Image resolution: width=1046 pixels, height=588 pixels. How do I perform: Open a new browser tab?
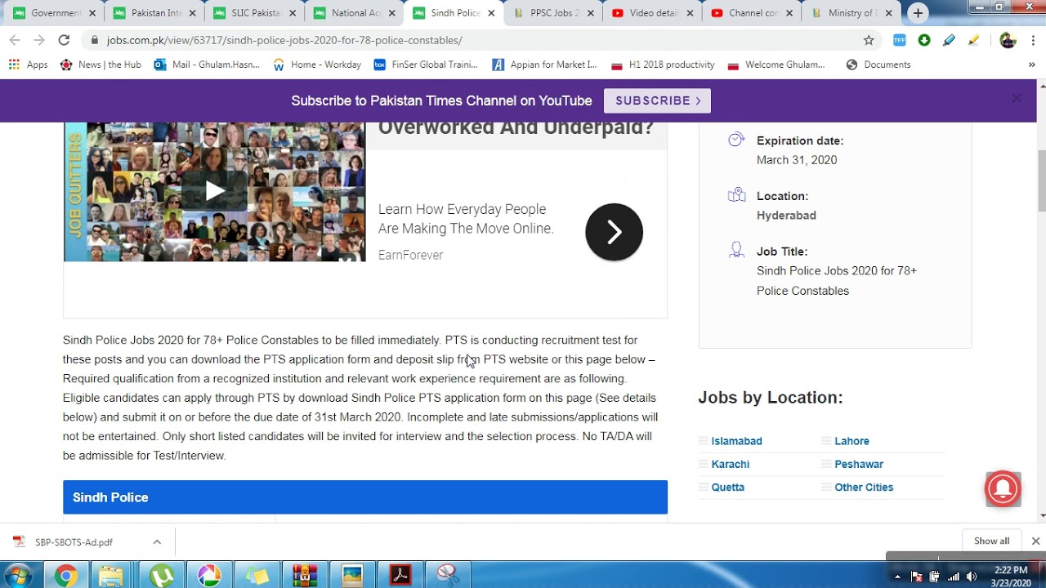click(918, 13)
